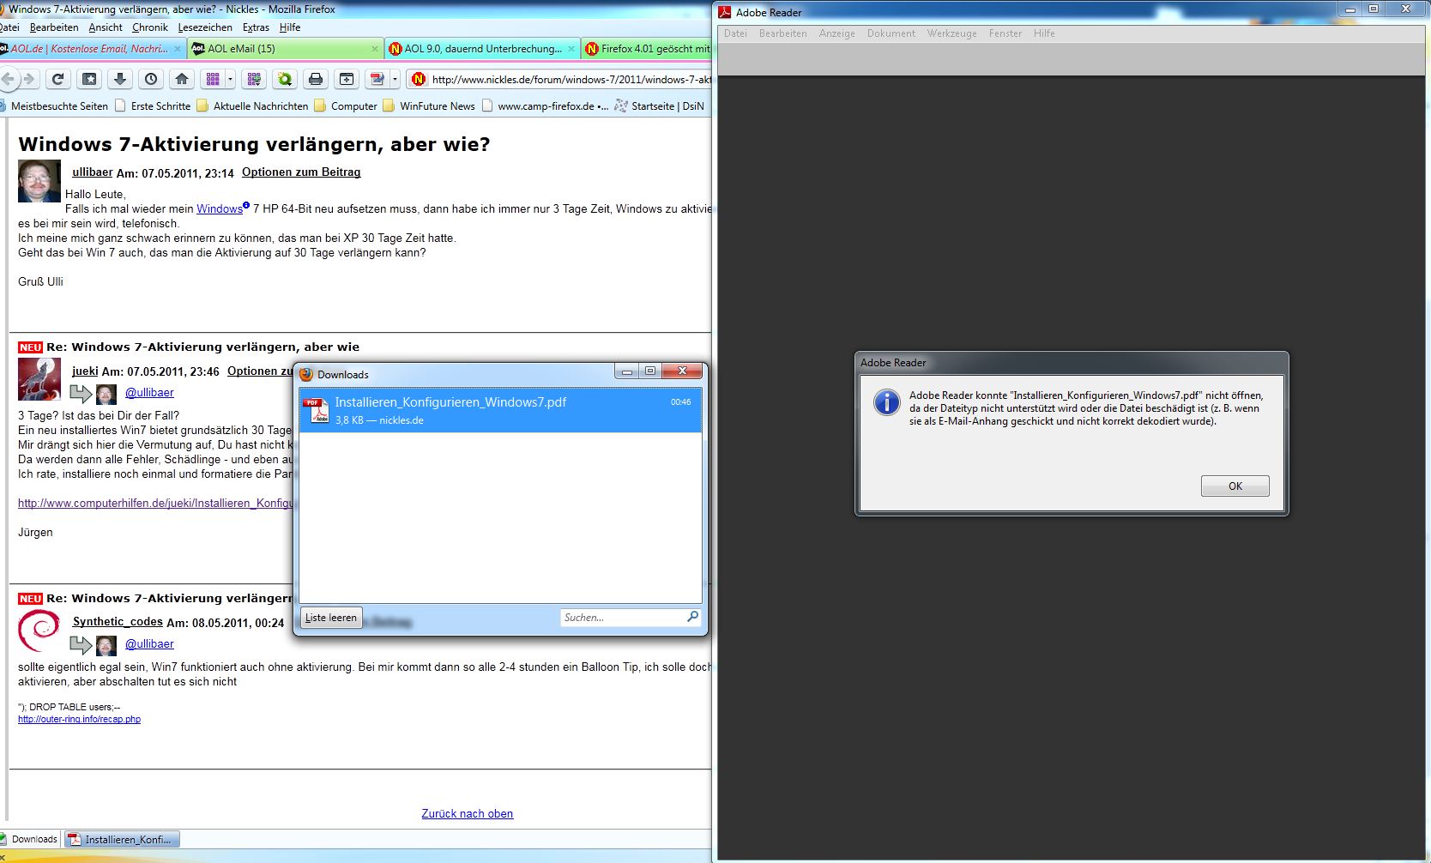This screenshot has width=1431, height=863.
Task: Open the Firefox Bearbeiten menu
Action: (54, 27)
